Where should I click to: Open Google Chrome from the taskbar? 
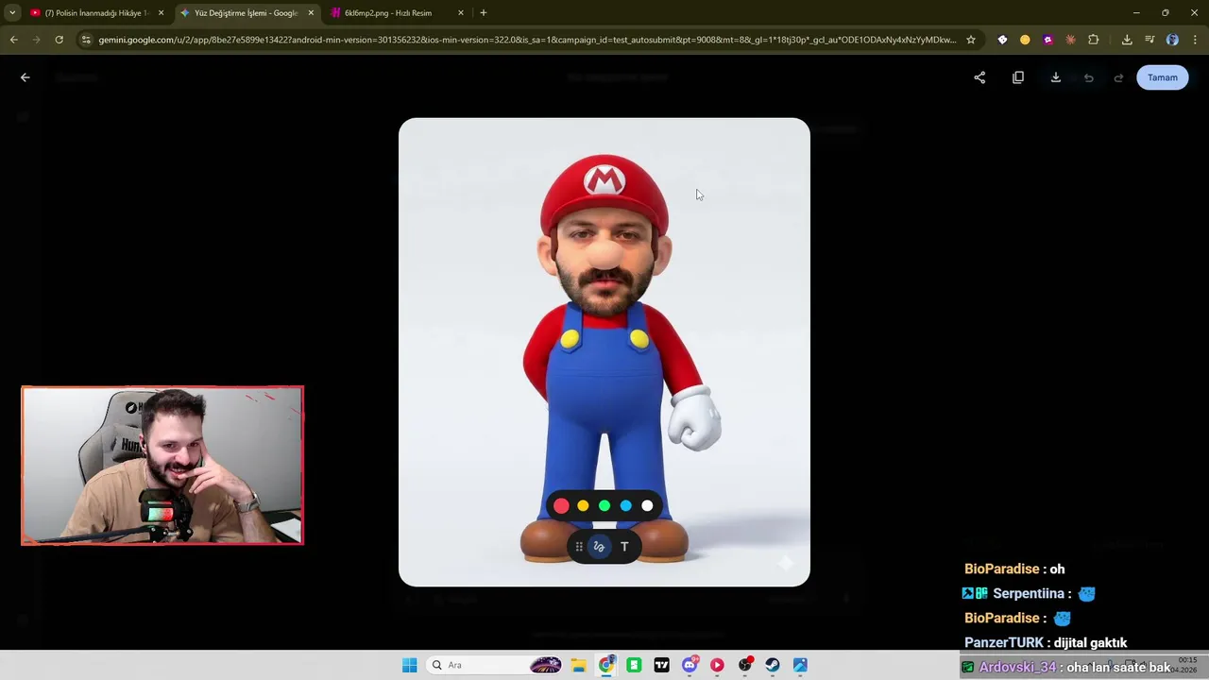(606, 665)
